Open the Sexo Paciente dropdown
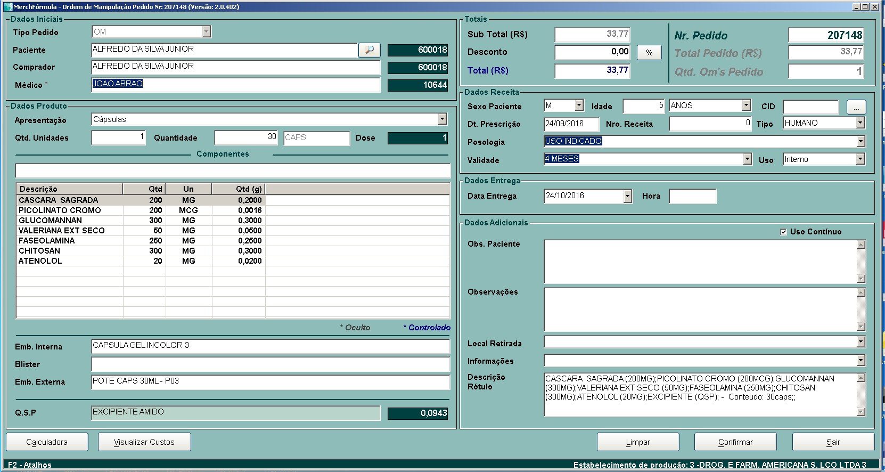 [x=579, y=105]
